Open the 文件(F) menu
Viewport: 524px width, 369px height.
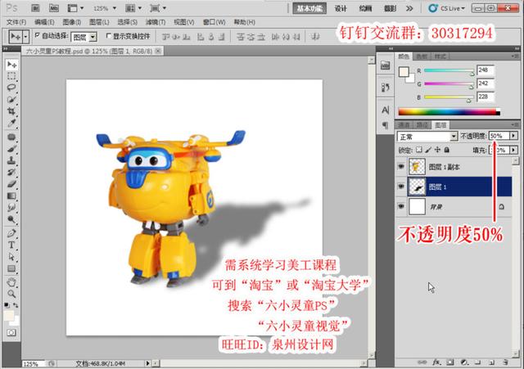point(16,22)
